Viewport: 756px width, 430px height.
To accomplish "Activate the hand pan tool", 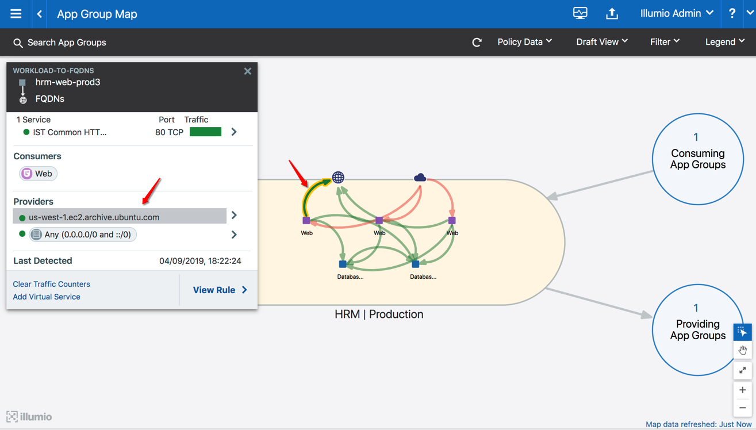I will [742, 350].
